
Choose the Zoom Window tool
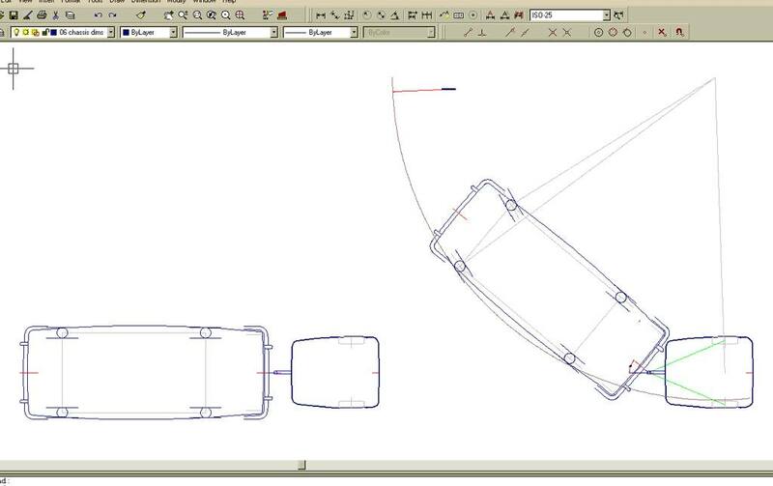pos(197,15)
